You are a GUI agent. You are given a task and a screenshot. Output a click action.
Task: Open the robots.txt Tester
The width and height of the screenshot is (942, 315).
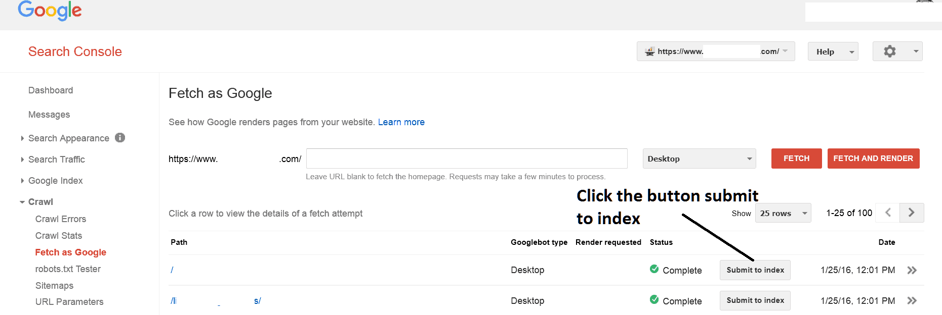click(68, 269)
